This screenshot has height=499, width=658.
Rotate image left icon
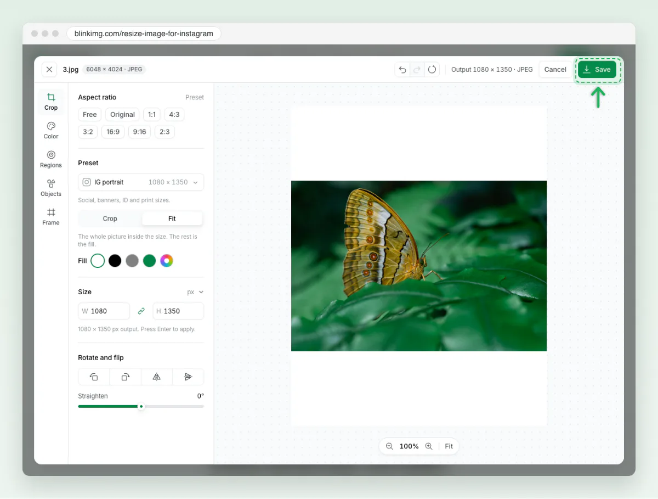tap(94, 377)
